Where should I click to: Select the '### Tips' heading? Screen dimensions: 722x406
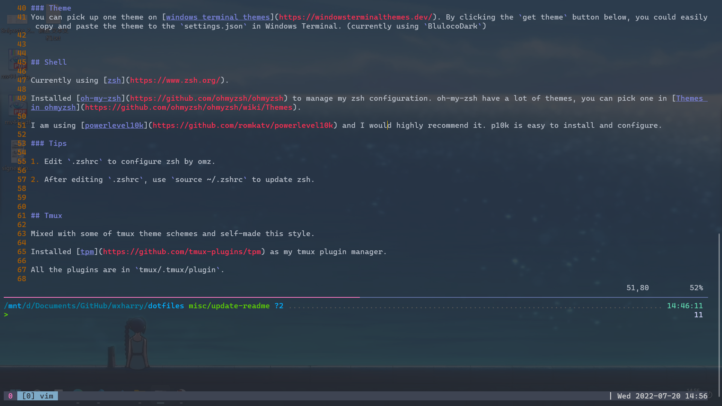(x=49, y=144)
